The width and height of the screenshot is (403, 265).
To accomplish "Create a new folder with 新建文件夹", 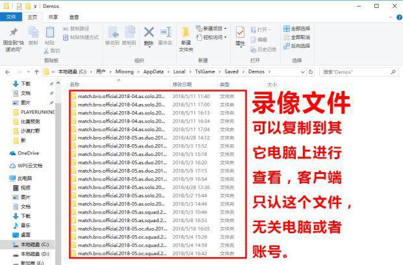I will (186, 40).
